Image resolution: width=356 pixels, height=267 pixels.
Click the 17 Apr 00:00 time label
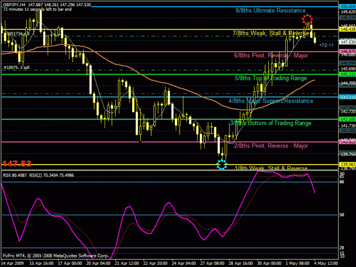[x=70, y=264]
